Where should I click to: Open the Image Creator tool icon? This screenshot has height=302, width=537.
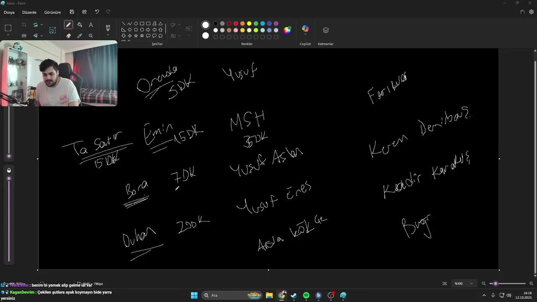coord(52,30)
